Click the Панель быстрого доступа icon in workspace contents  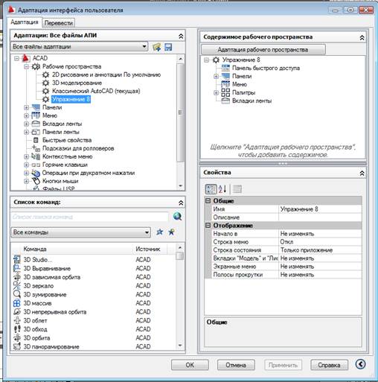(225, 68)
